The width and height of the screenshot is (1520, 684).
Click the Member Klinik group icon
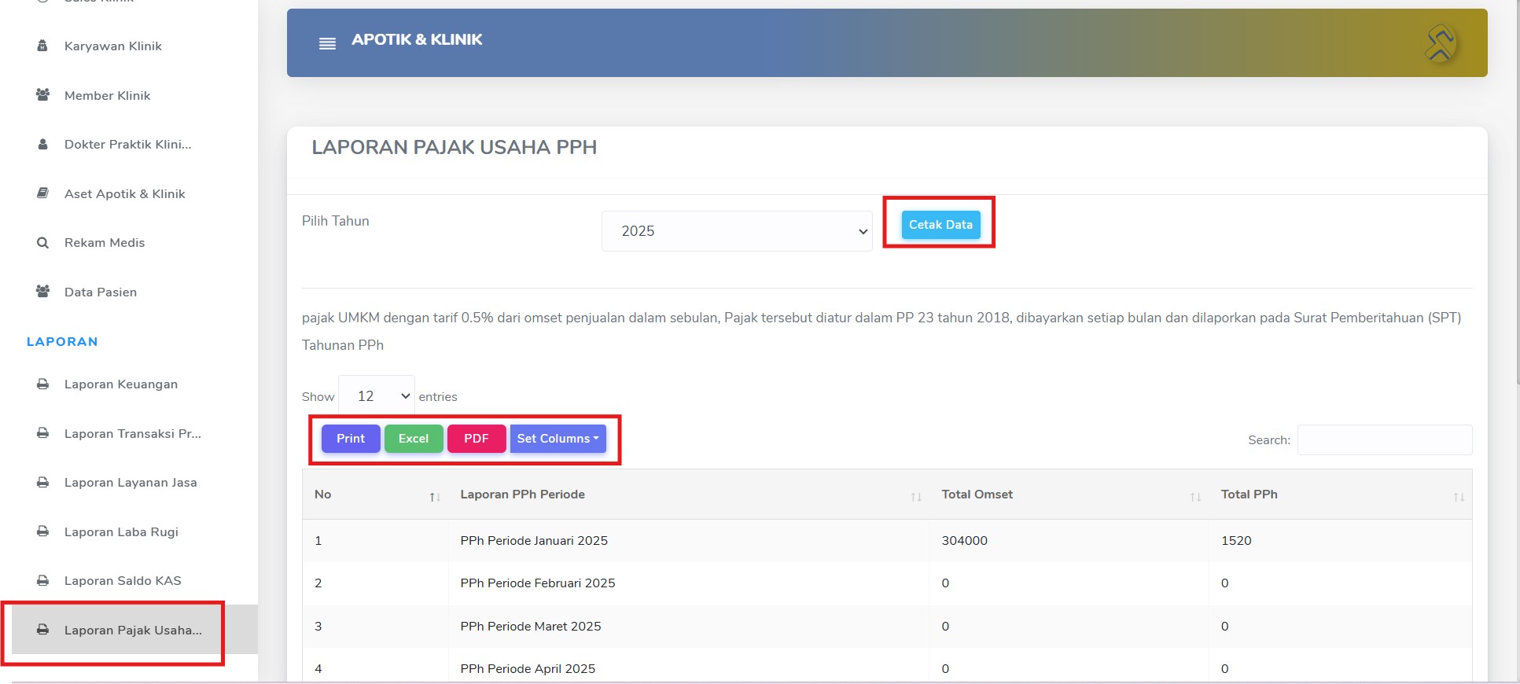pyautogui.click(x=42, y=95)
